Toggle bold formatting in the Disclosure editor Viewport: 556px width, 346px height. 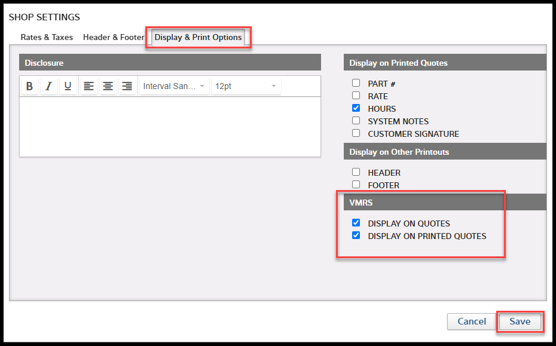[x=29, y=85]
